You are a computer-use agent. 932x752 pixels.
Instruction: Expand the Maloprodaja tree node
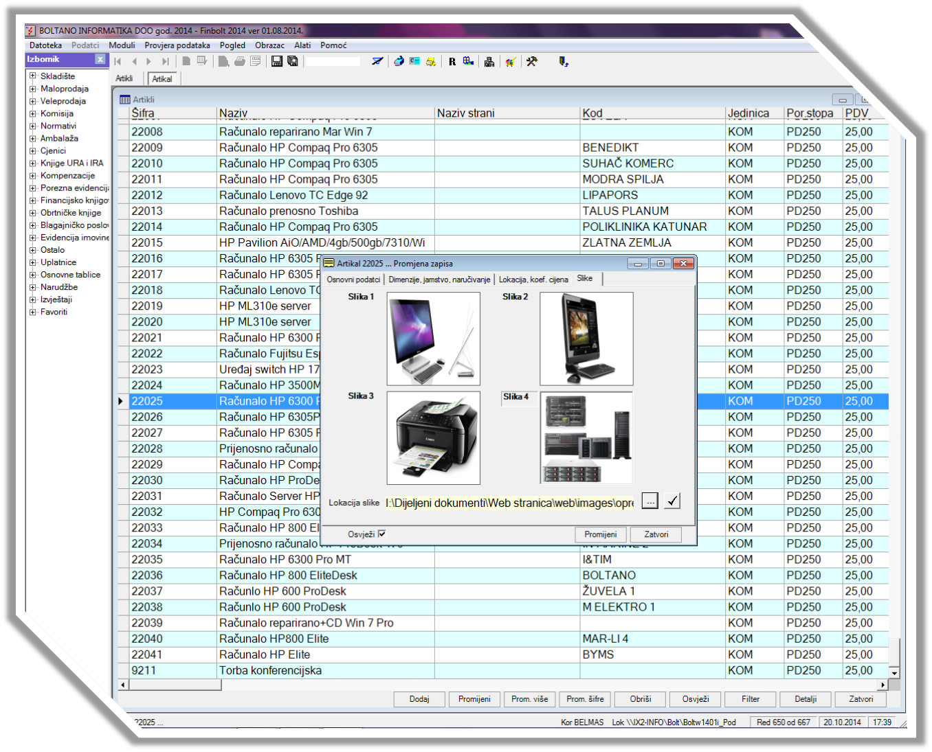click(x=32, y=89)
